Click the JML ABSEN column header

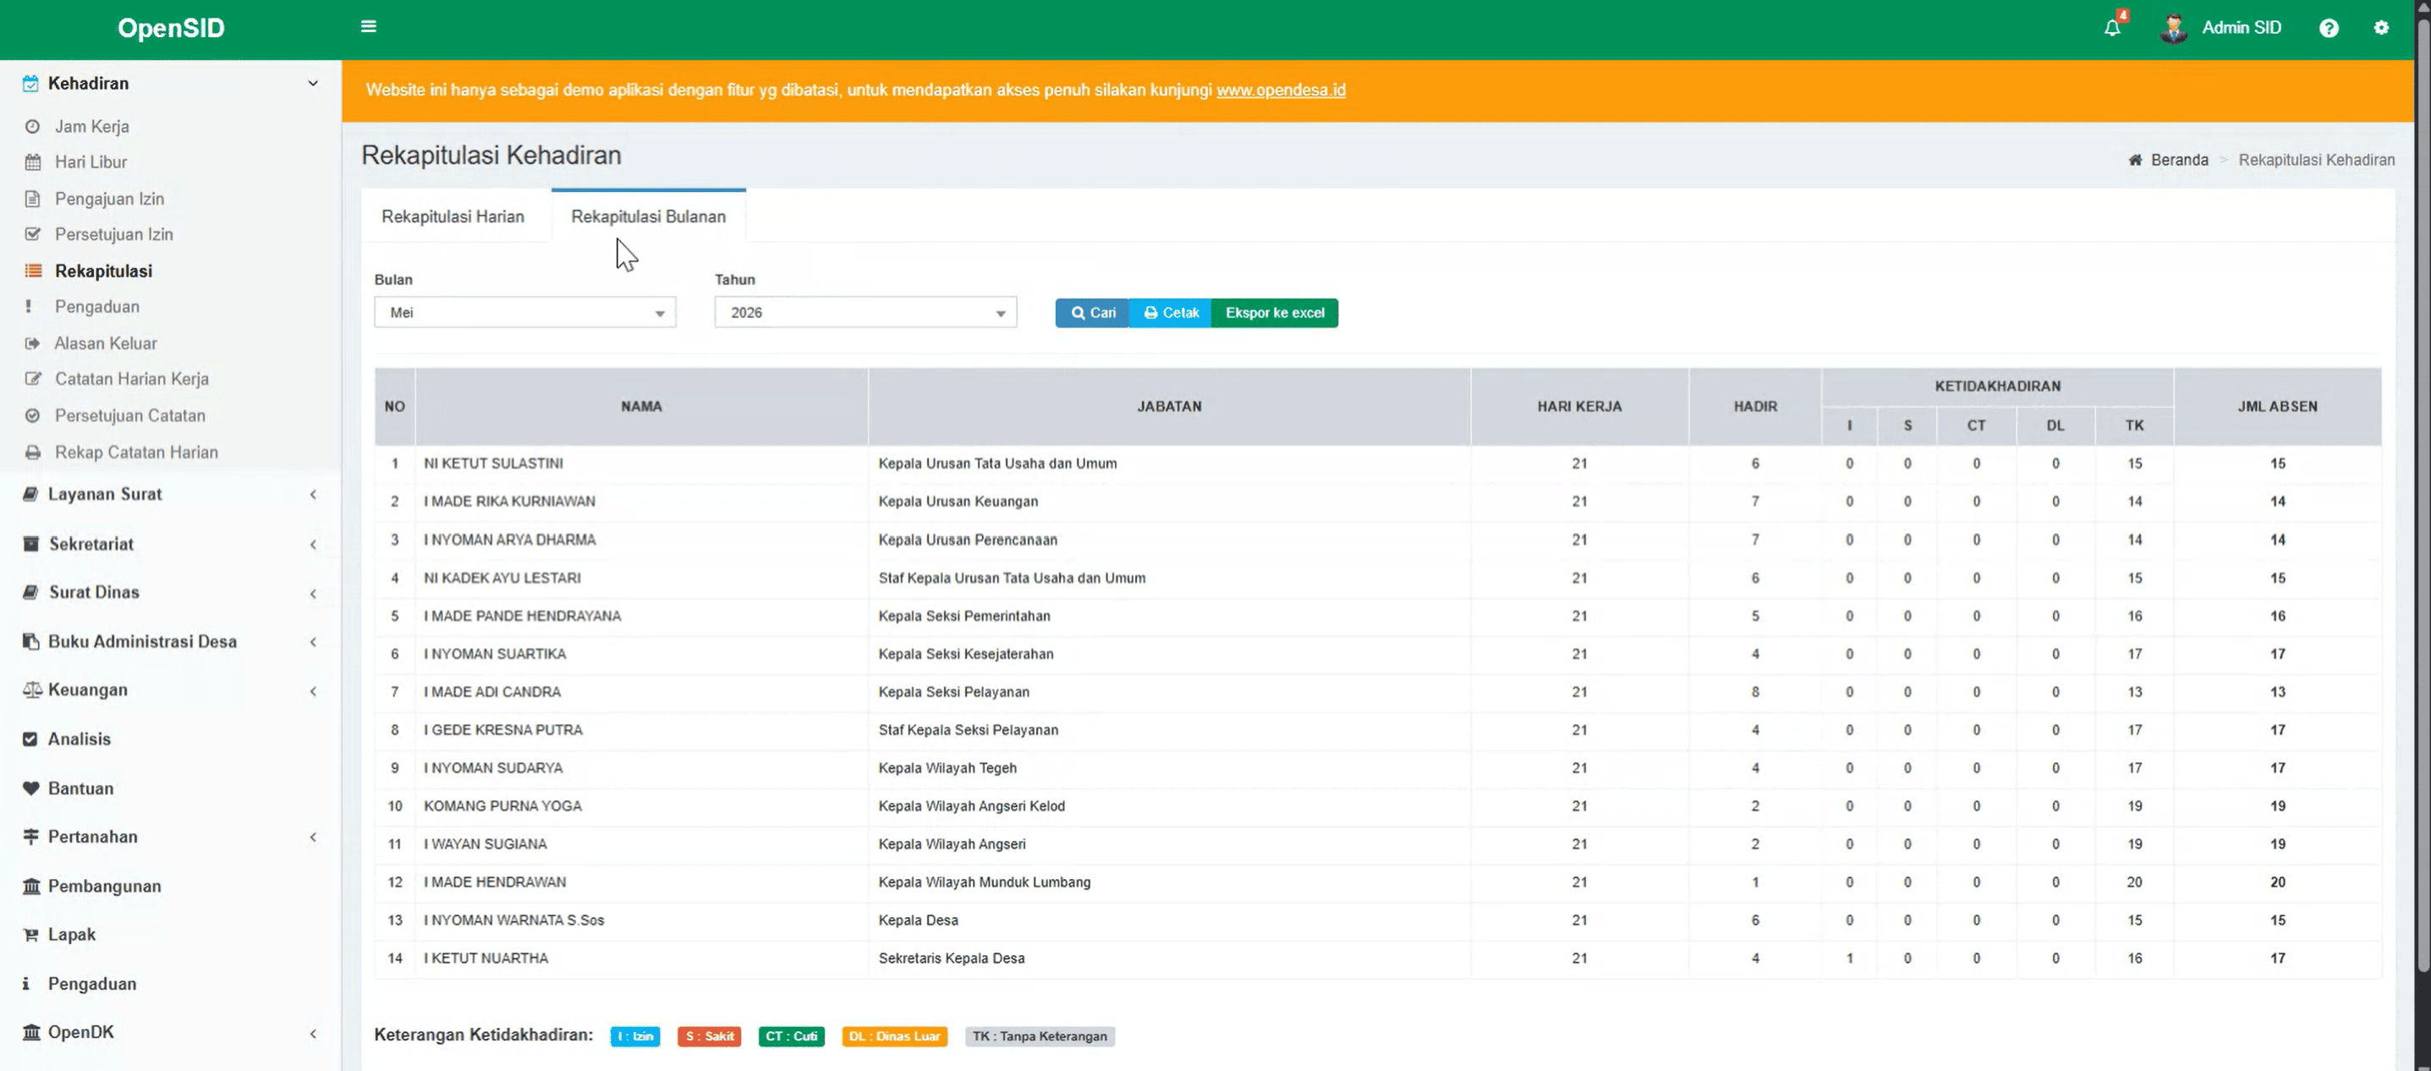click(2277, 407)
